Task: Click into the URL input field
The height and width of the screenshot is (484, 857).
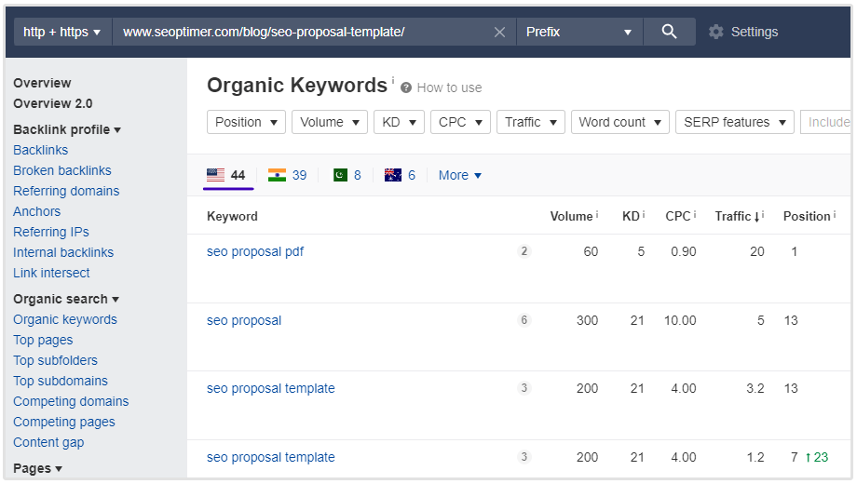Action: (298, 32)
